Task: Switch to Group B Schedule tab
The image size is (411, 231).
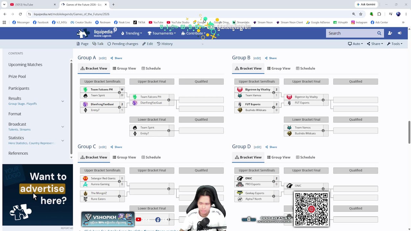Action: click(305, 68)
